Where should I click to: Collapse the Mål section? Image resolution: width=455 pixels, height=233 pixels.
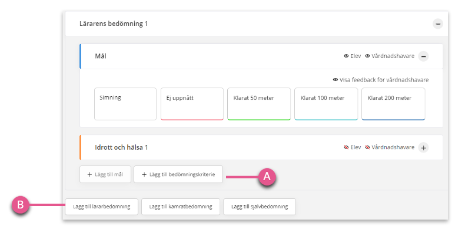point(423,56)
